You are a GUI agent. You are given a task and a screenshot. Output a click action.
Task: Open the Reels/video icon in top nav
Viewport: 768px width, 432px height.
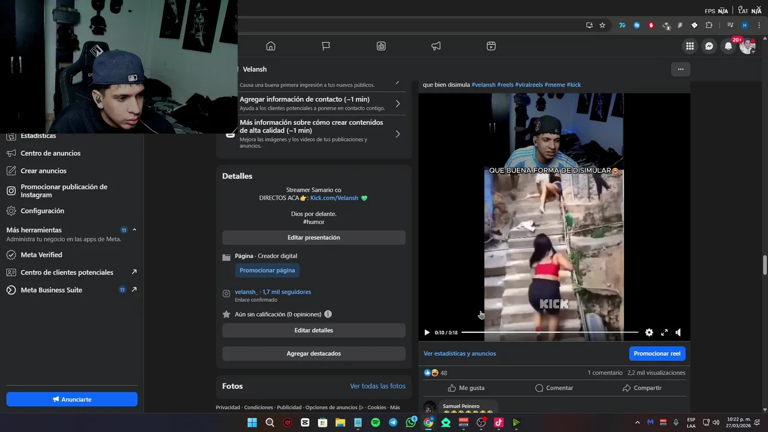(491, 46)
